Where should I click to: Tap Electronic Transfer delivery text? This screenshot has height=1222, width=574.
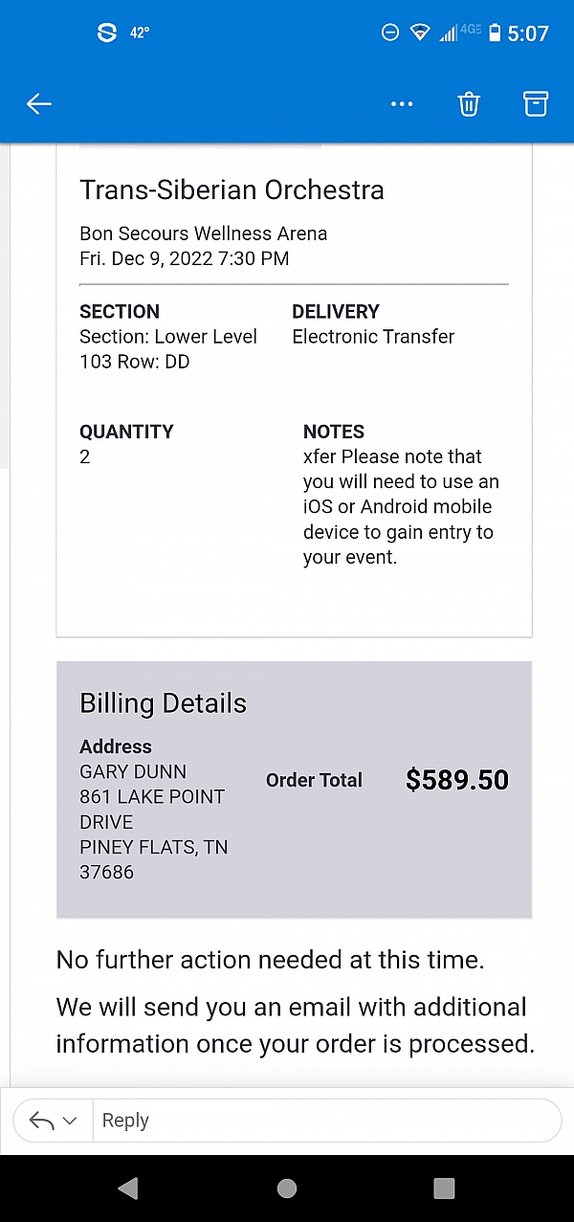[373, 337]
